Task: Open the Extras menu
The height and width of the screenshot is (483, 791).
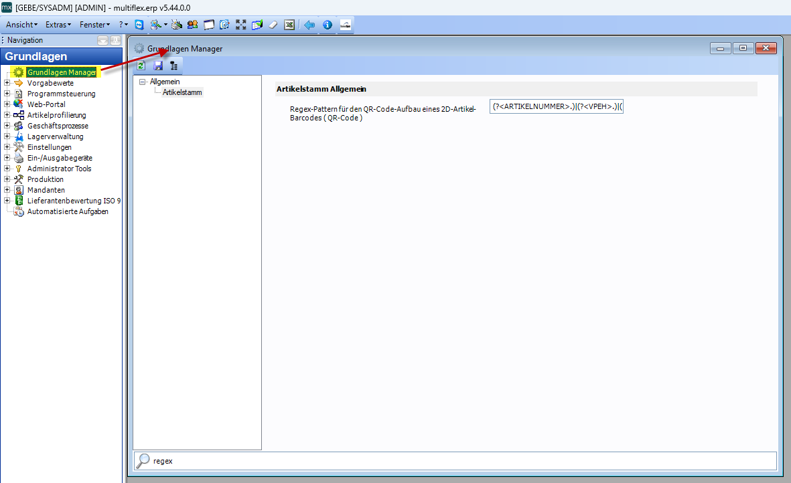Action: click(x=58, y=25)
